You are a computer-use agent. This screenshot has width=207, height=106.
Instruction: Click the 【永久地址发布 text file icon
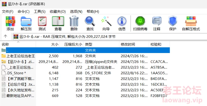click(3, 90)
